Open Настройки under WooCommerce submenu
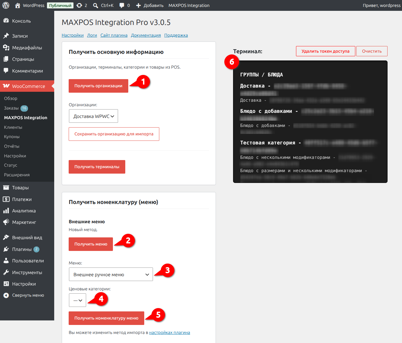 tap(15, 156)
